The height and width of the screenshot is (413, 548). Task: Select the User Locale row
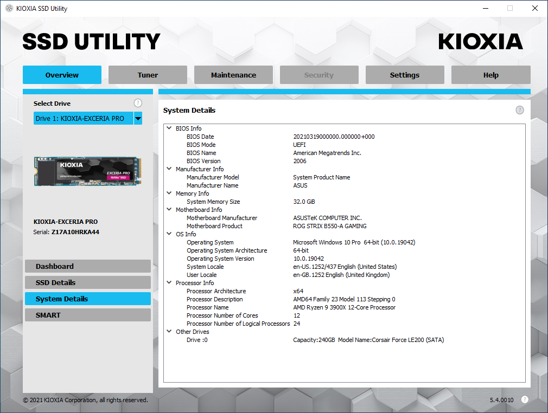tap(344, 275)
